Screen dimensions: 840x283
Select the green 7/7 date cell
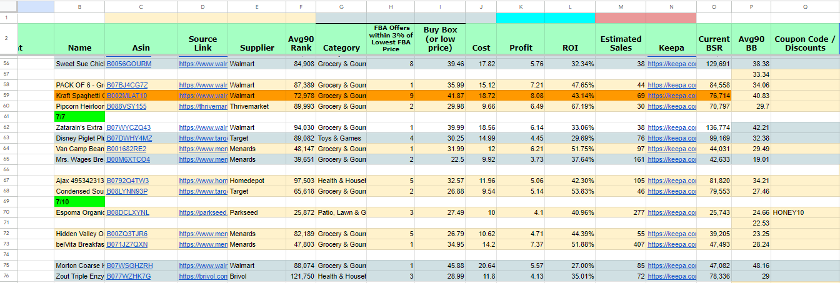coord(79,117)
